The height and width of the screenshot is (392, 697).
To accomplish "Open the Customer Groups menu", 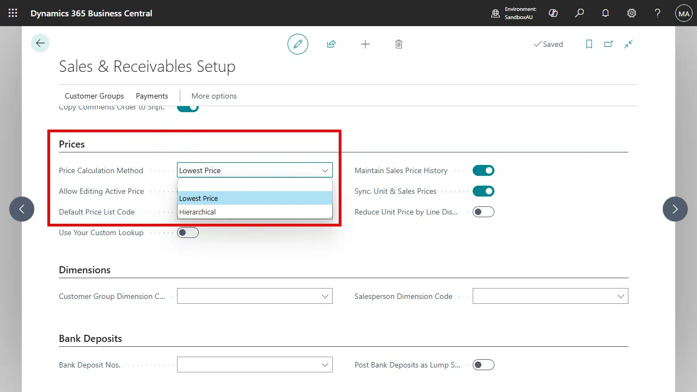I will [x=94, y=96].
